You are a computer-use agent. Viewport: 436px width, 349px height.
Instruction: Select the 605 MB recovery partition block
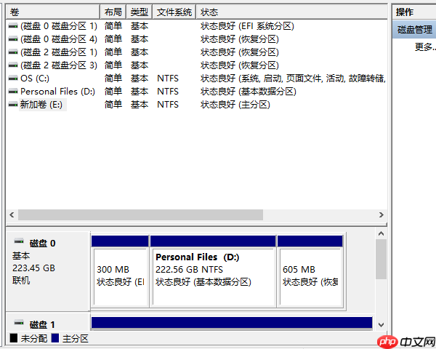[310, 271]
